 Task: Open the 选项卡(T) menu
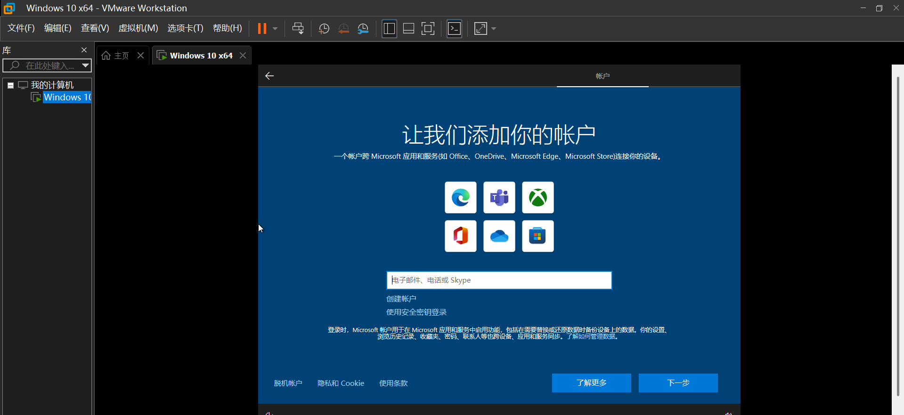point(186,28)
